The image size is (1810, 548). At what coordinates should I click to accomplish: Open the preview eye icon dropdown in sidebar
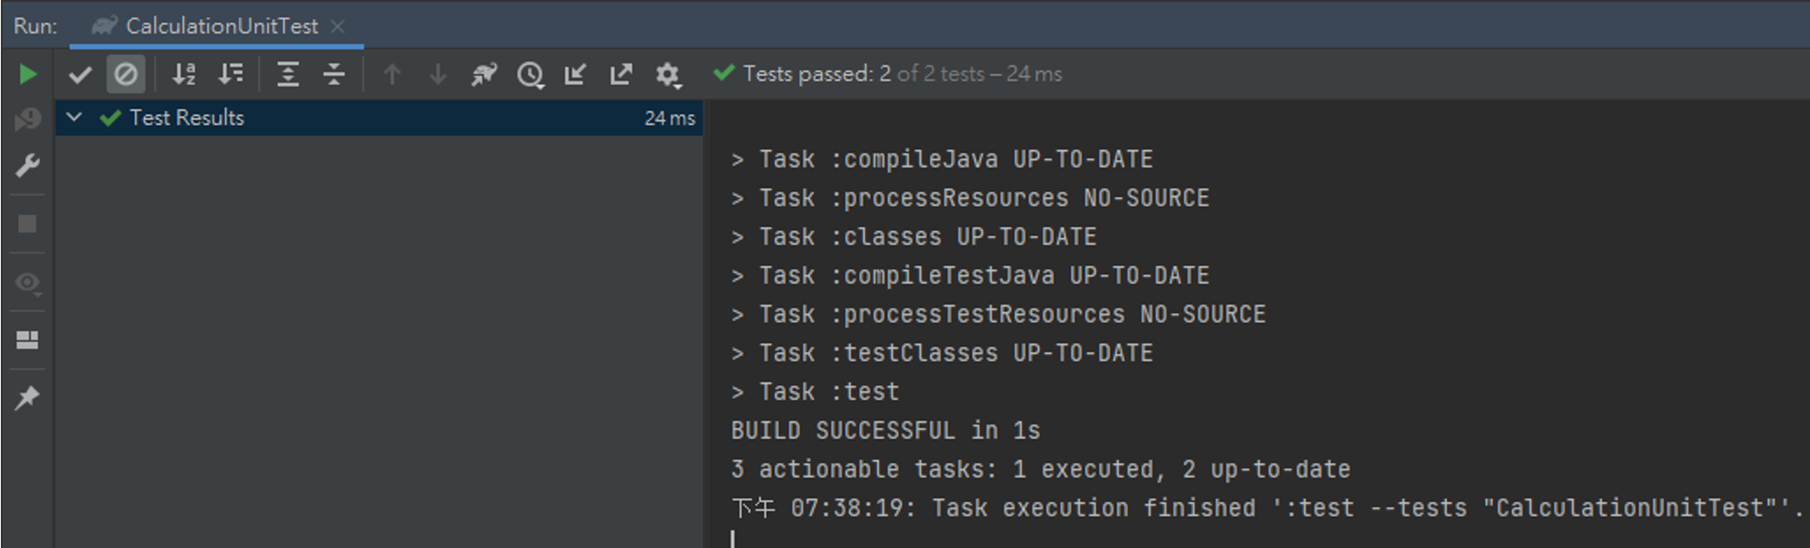(x=27, y=282)
